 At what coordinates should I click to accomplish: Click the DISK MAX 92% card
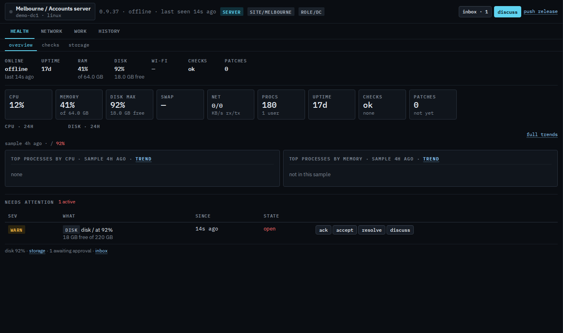click(x=129, y=105)
